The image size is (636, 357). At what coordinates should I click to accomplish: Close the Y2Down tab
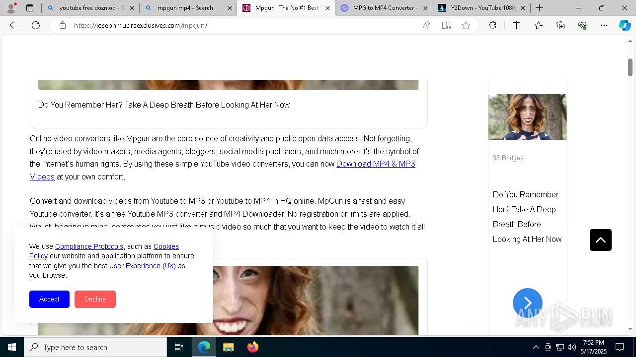click(523, 8)
